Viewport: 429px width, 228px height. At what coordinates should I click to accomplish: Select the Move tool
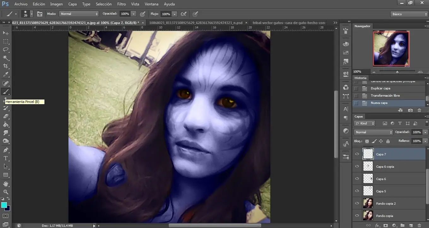tap(6, 33)
